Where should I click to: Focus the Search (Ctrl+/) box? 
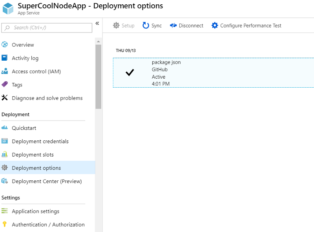click(x=47, y=28)
